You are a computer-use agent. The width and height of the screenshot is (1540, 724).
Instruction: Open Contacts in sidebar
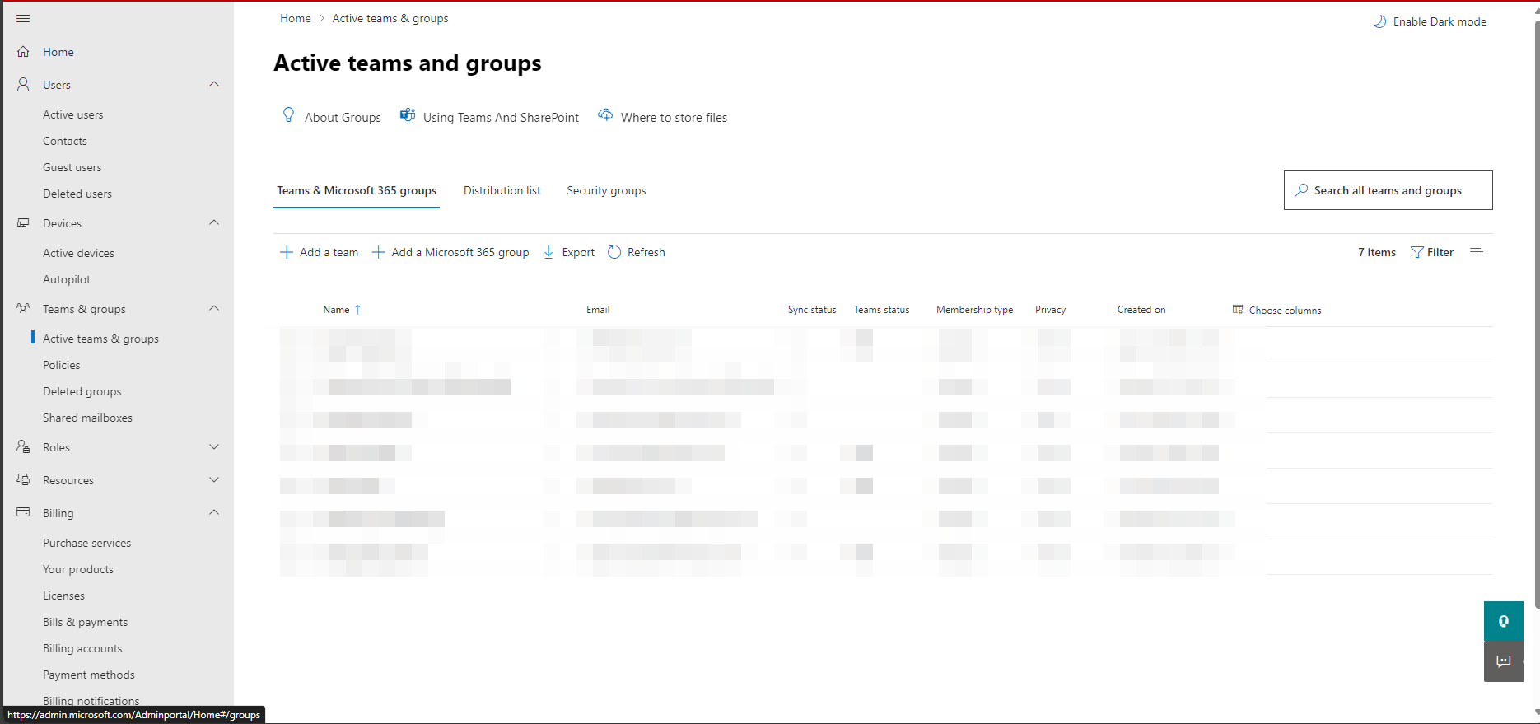coord(65,141)
